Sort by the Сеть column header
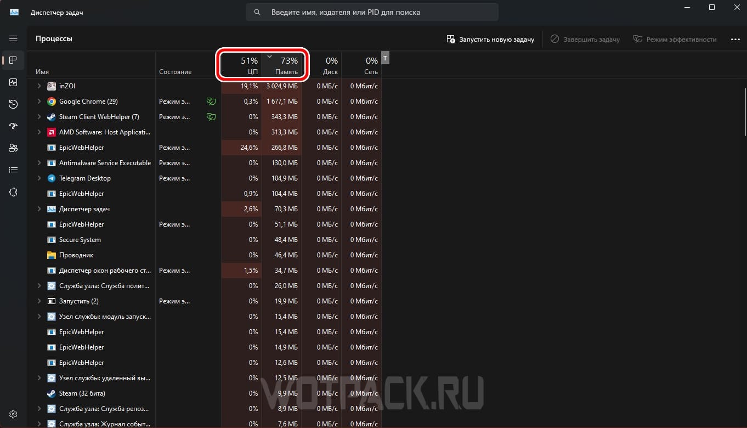 point(361,65)
